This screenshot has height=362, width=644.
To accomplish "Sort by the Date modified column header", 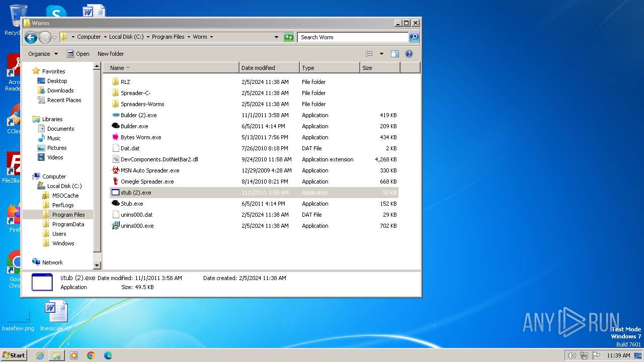I will pyautogui.click(x=269, y=68).
